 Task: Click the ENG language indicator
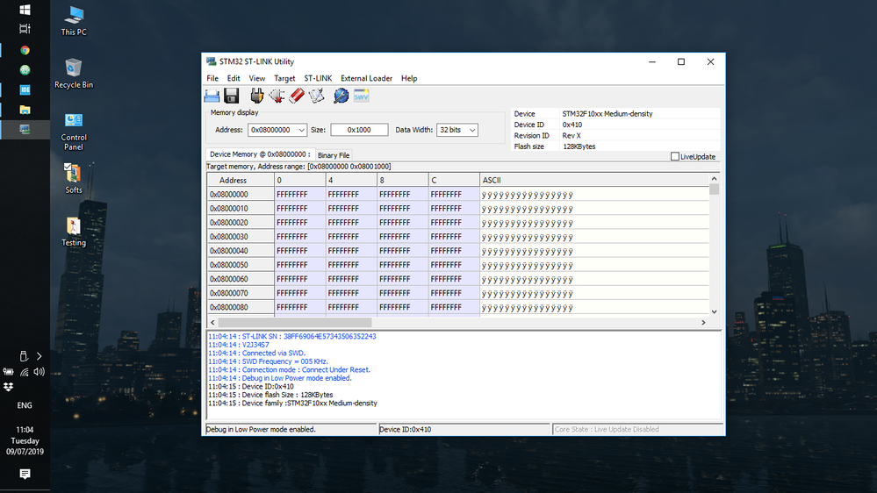click(25, 405)
